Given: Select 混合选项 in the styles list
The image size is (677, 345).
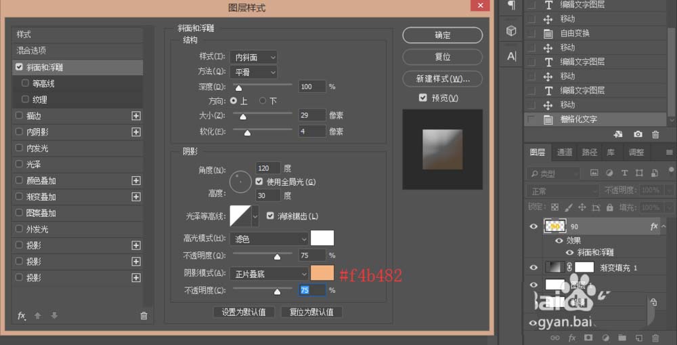Looking at the screenshot, I should 78,51.
